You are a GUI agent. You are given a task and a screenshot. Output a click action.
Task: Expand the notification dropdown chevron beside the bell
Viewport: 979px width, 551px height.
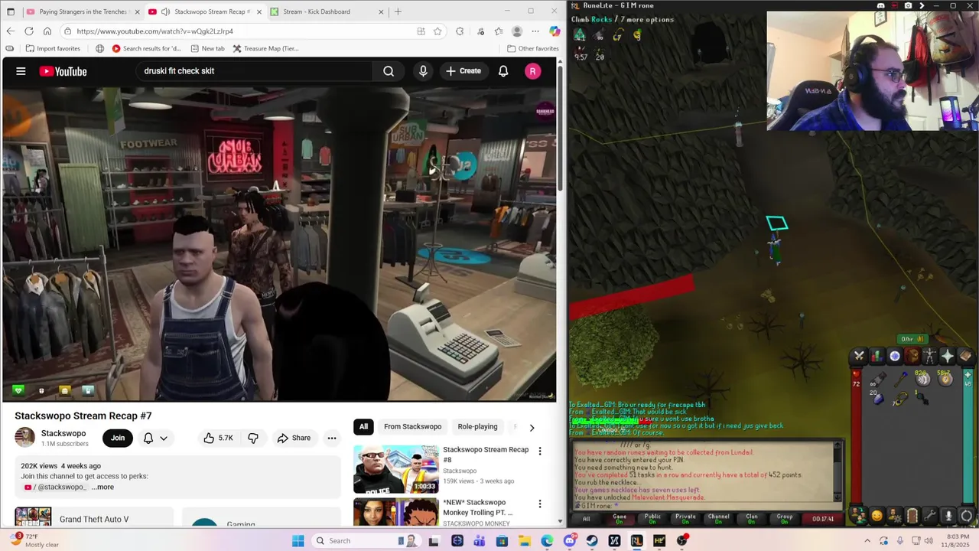coord(163,438)
